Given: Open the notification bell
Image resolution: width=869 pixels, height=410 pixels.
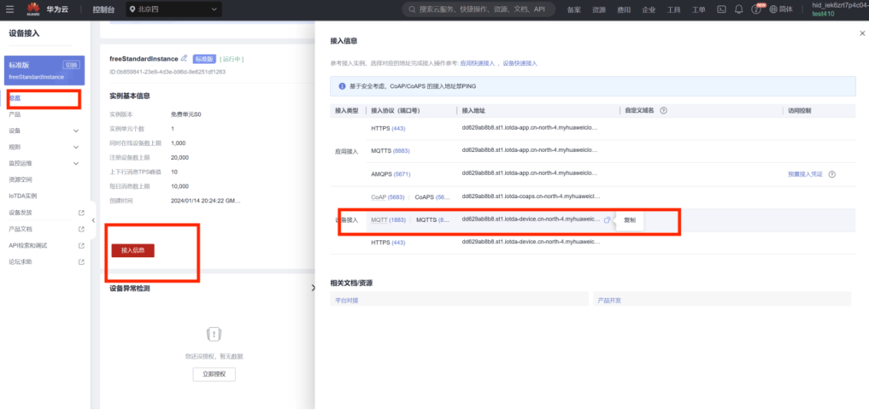Looking at the screenshot, I should point(738,9).
